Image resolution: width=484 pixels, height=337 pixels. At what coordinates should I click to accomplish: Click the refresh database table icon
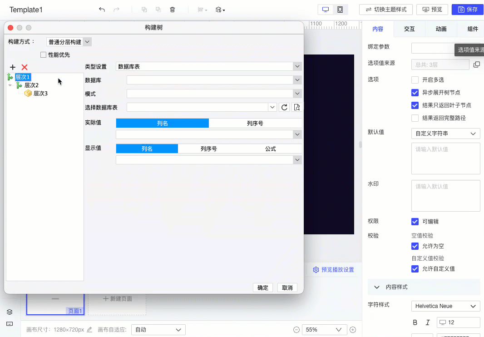284,107
